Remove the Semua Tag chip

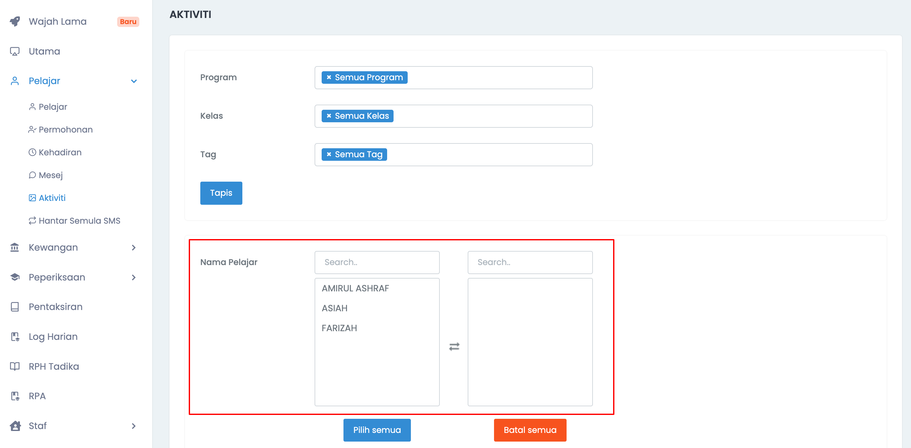pyautogui.click(x=329, y=154)
